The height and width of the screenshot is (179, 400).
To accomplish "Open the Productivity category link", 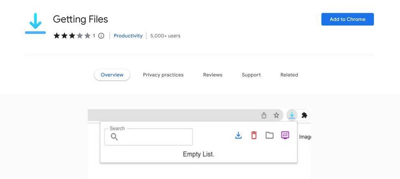I will [128, 36].
